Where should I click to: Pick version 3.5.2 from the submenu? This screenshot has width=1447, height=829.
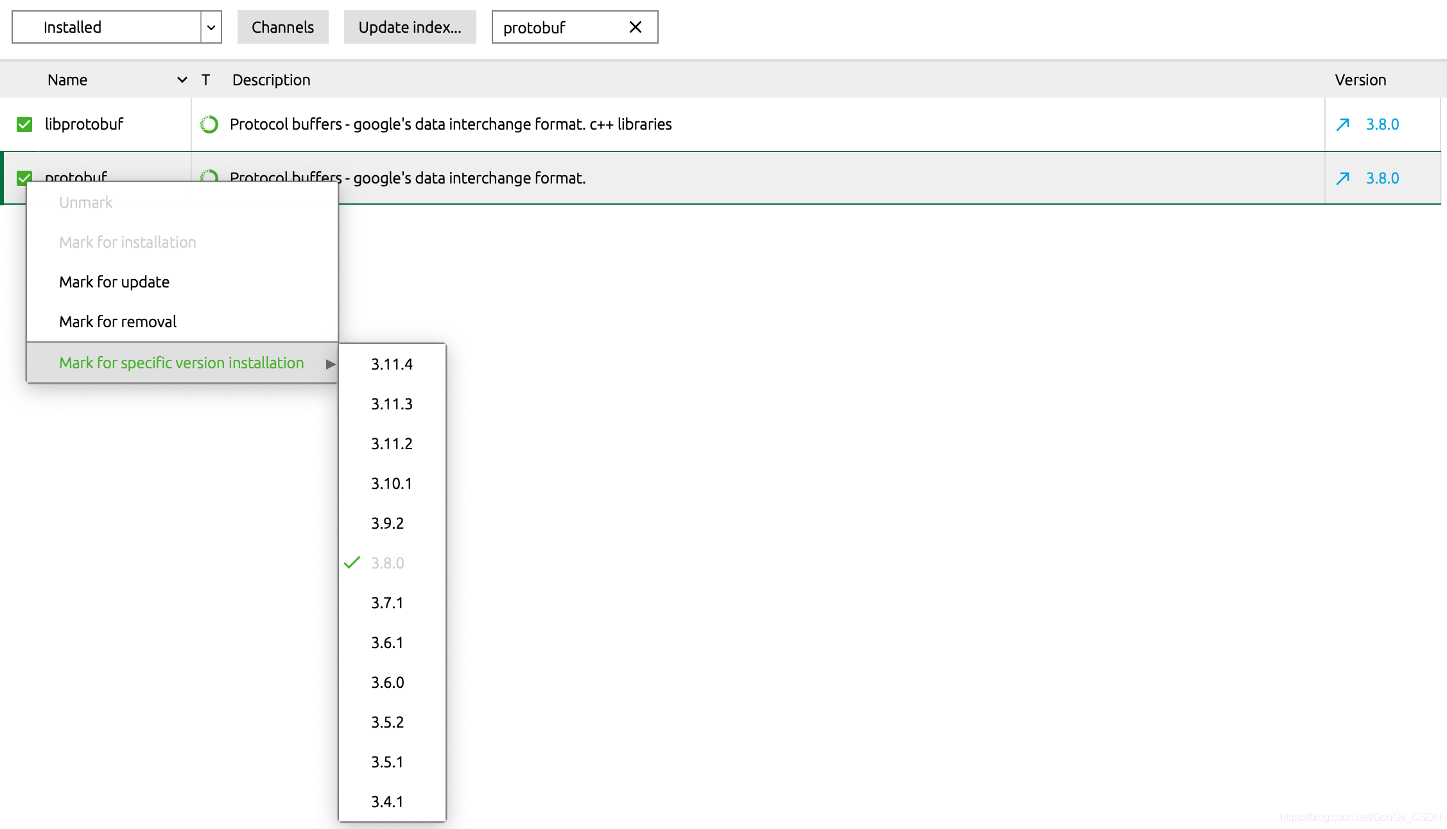click(392, 722)
